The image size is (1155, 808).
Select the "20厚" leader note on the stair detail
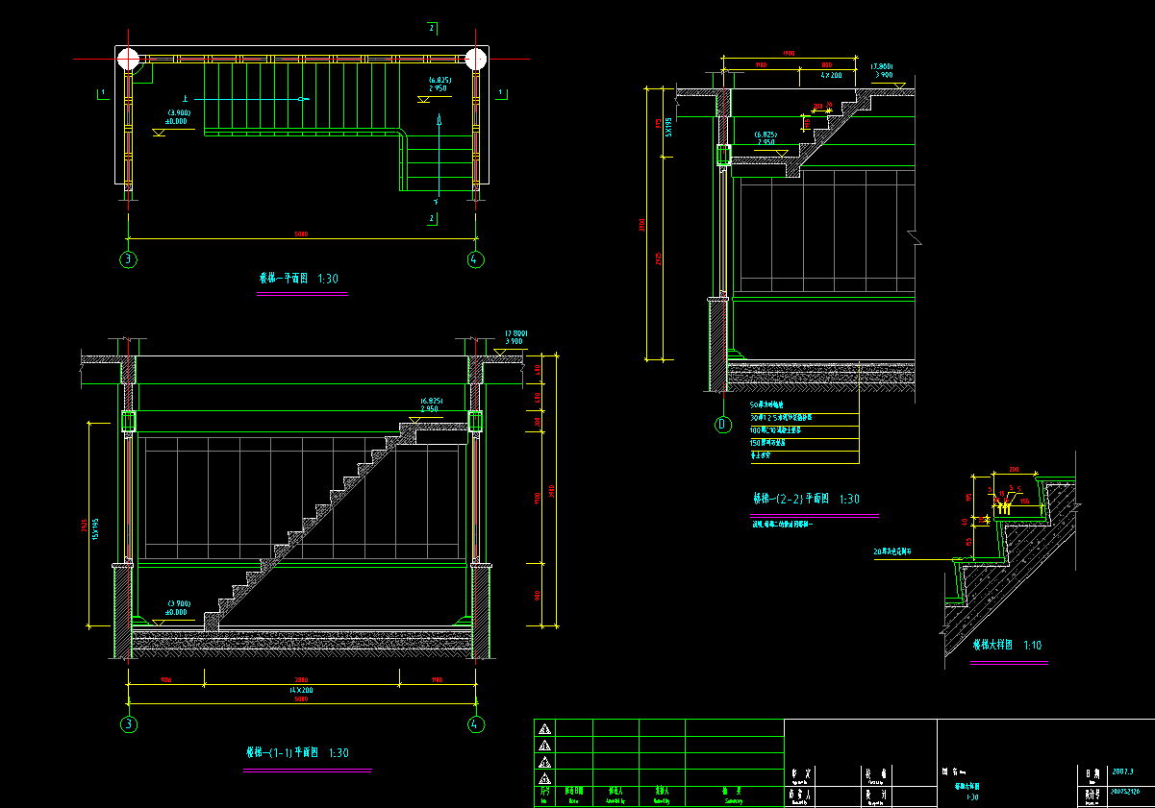pos(892,552)
